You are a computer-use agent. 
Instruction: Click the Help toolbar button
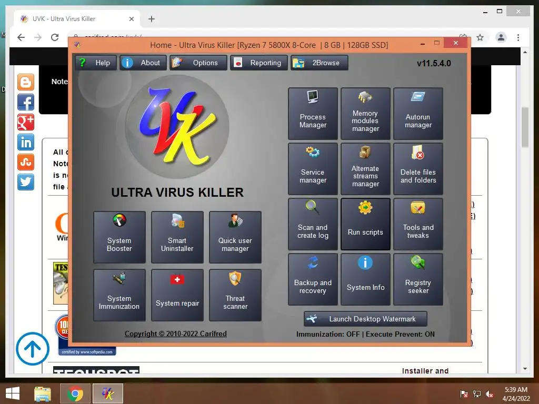click(96, 63)
